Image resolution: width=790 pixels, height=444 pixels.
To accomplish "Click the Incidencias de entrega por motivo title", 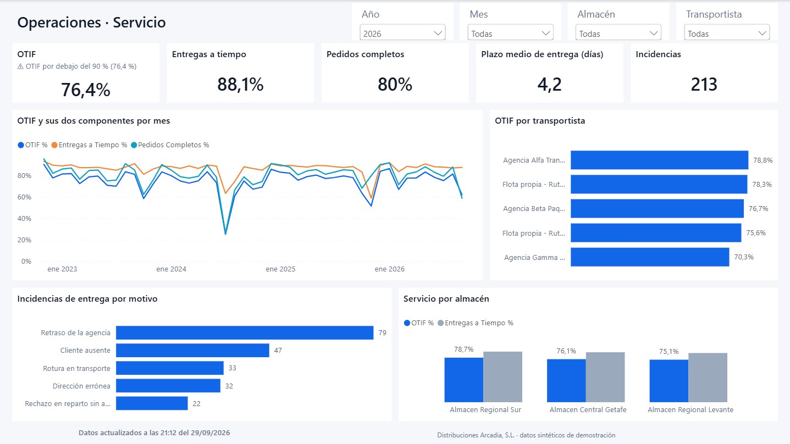I will (87, 299).
